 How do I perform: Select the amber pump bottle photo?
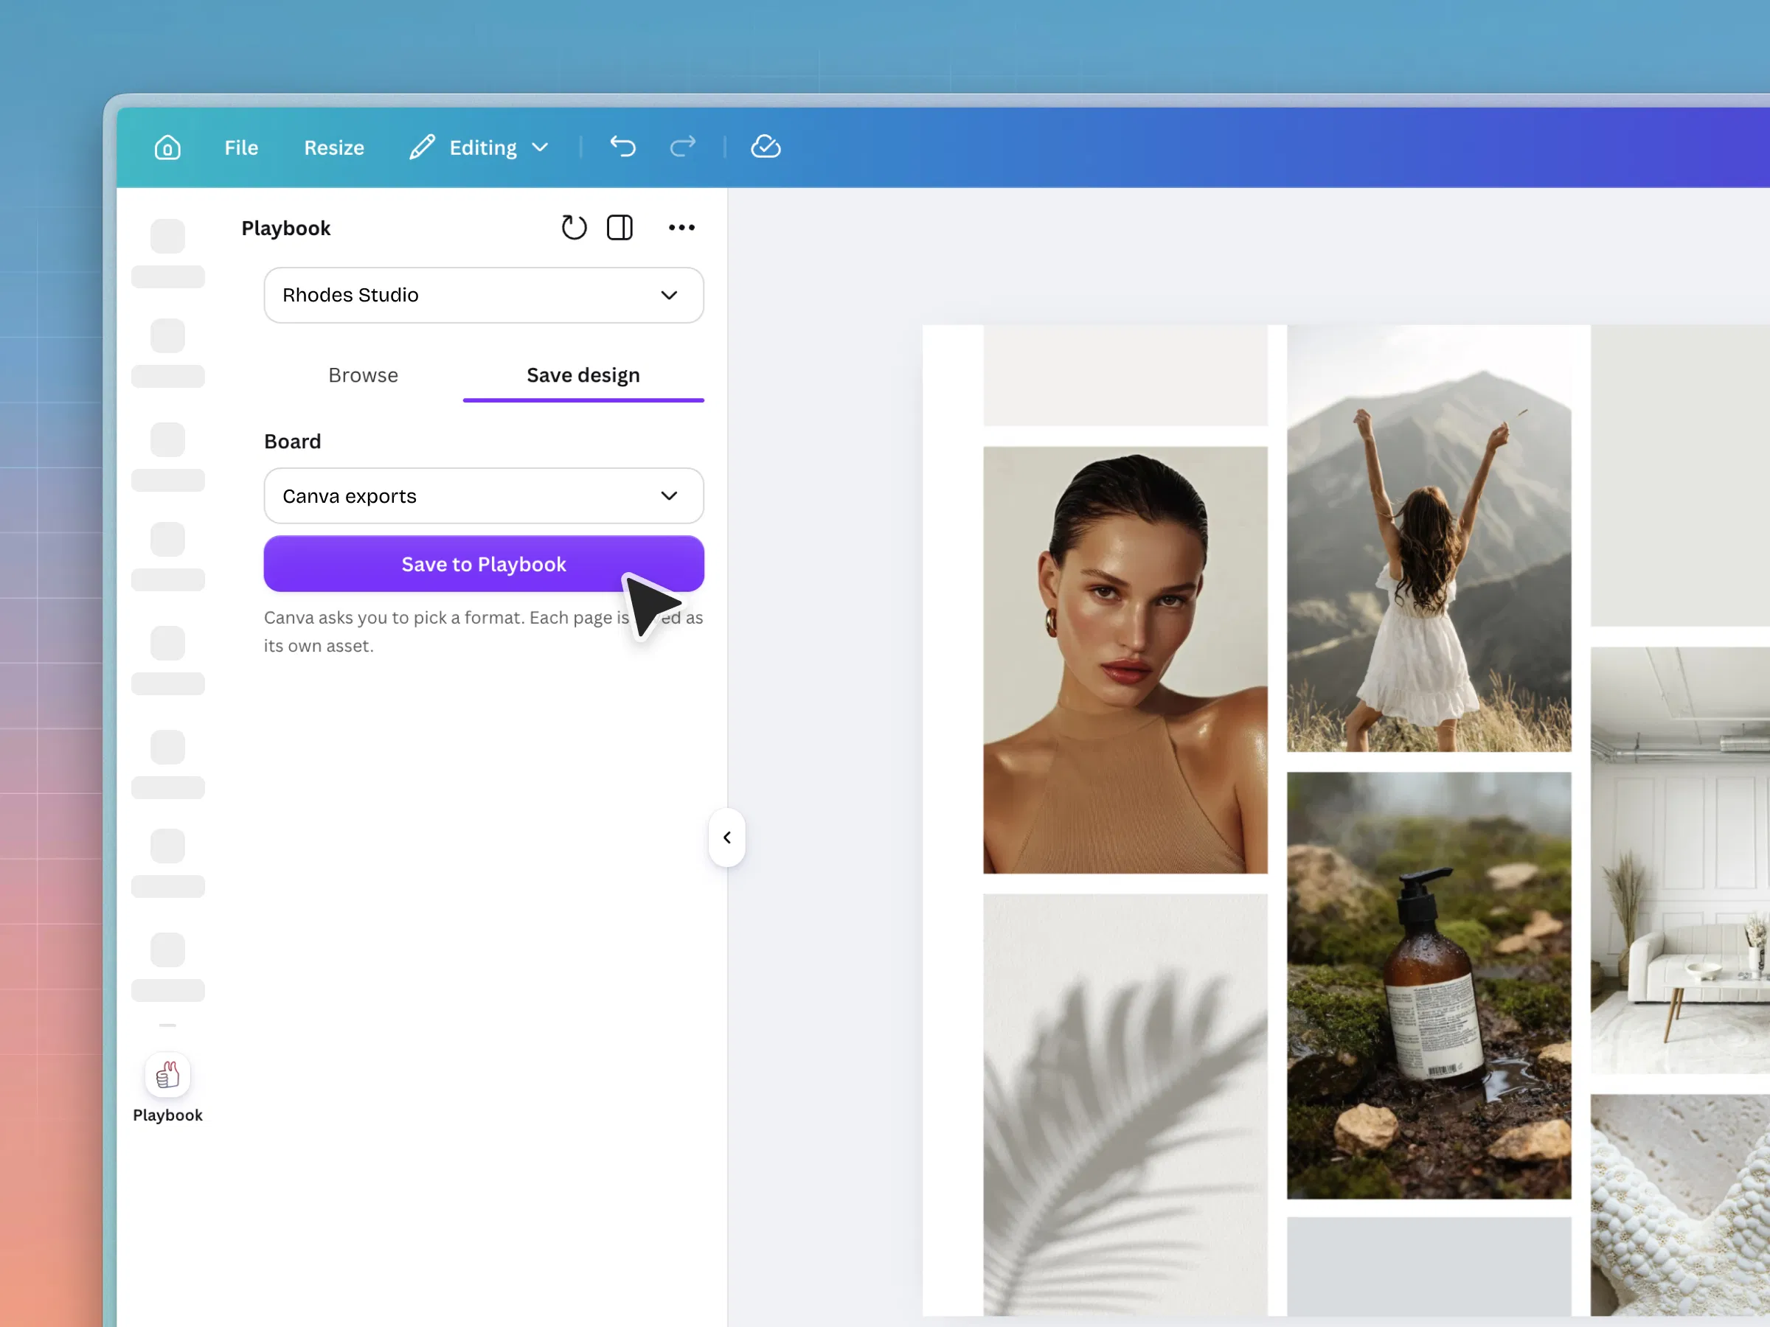(1429, 986)
